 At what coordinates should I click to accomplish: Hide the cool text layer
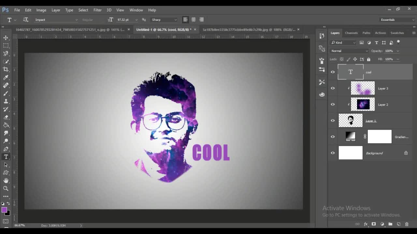pyautogui.click(x=333, y=72)
